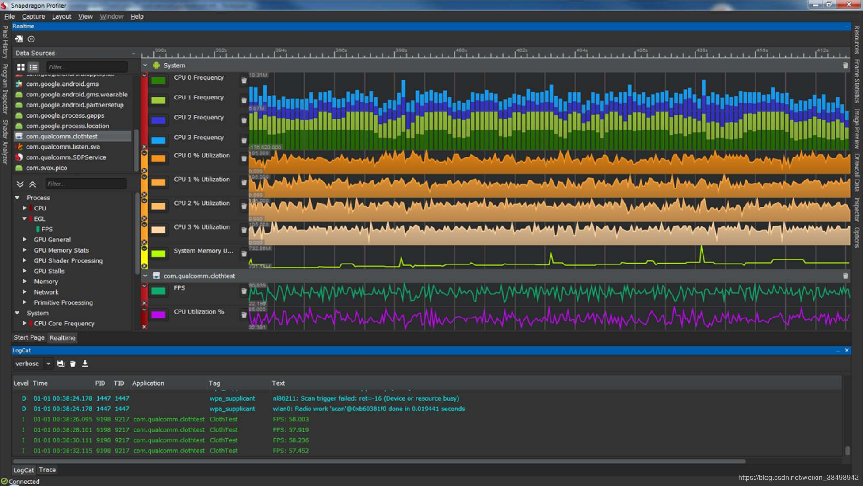The height and width of the screenshot is (486, 863).
Task: Switch to the Trace tab
Action: [47, 470]
